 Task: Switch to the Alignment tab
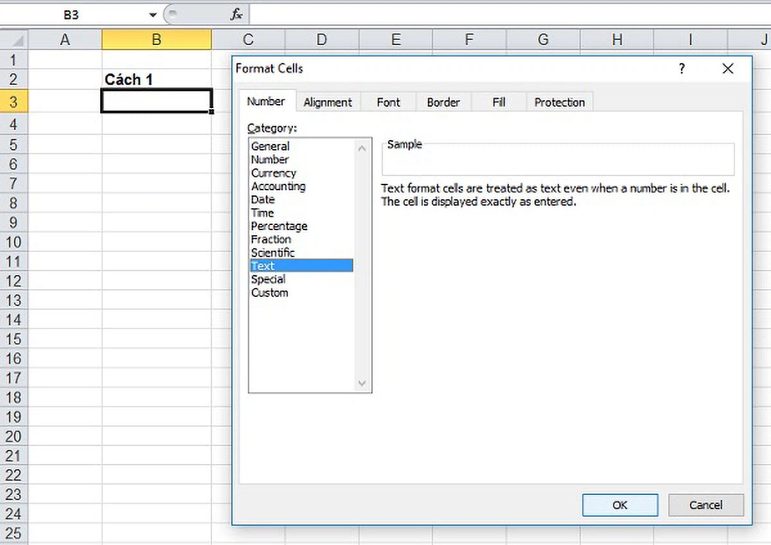coord(328,102)
